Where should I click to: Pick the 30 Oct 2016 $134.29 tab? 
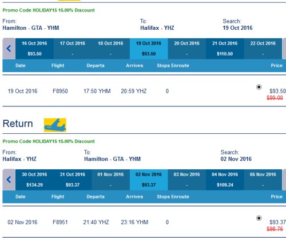(34, 180)
